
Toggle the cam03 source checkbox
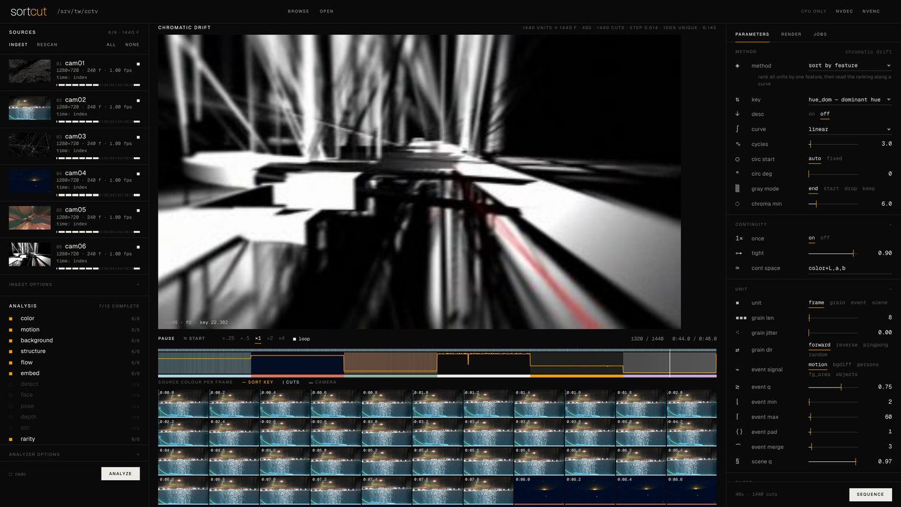tap(138, 137)
